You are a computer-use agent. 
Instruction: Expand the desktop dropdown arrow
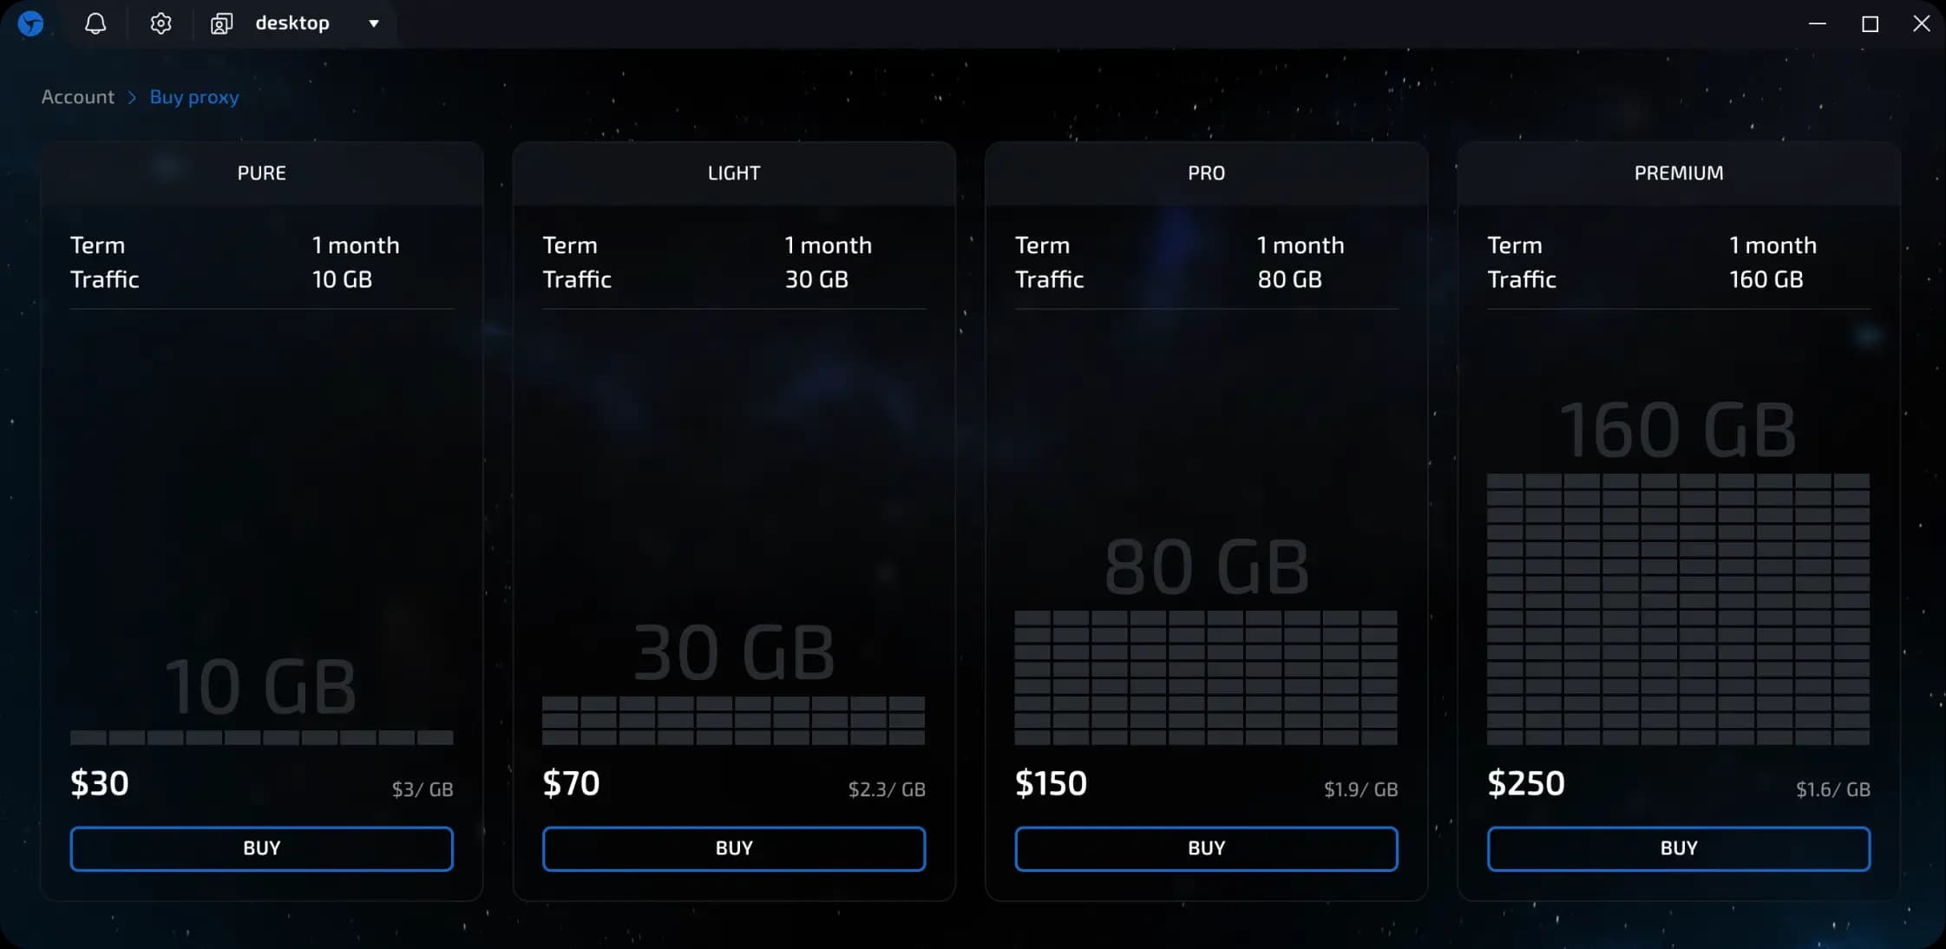tap(374, 23)
